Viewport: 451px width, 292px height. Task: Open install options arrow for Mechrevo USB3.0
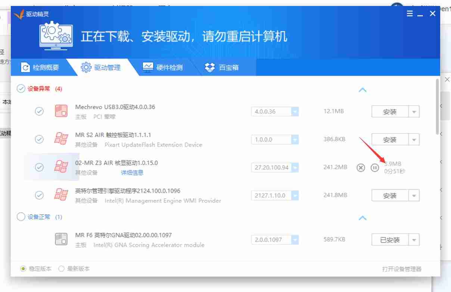tap(414, 112)
